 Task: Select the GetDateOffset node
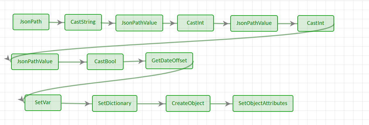coord(169,61)
